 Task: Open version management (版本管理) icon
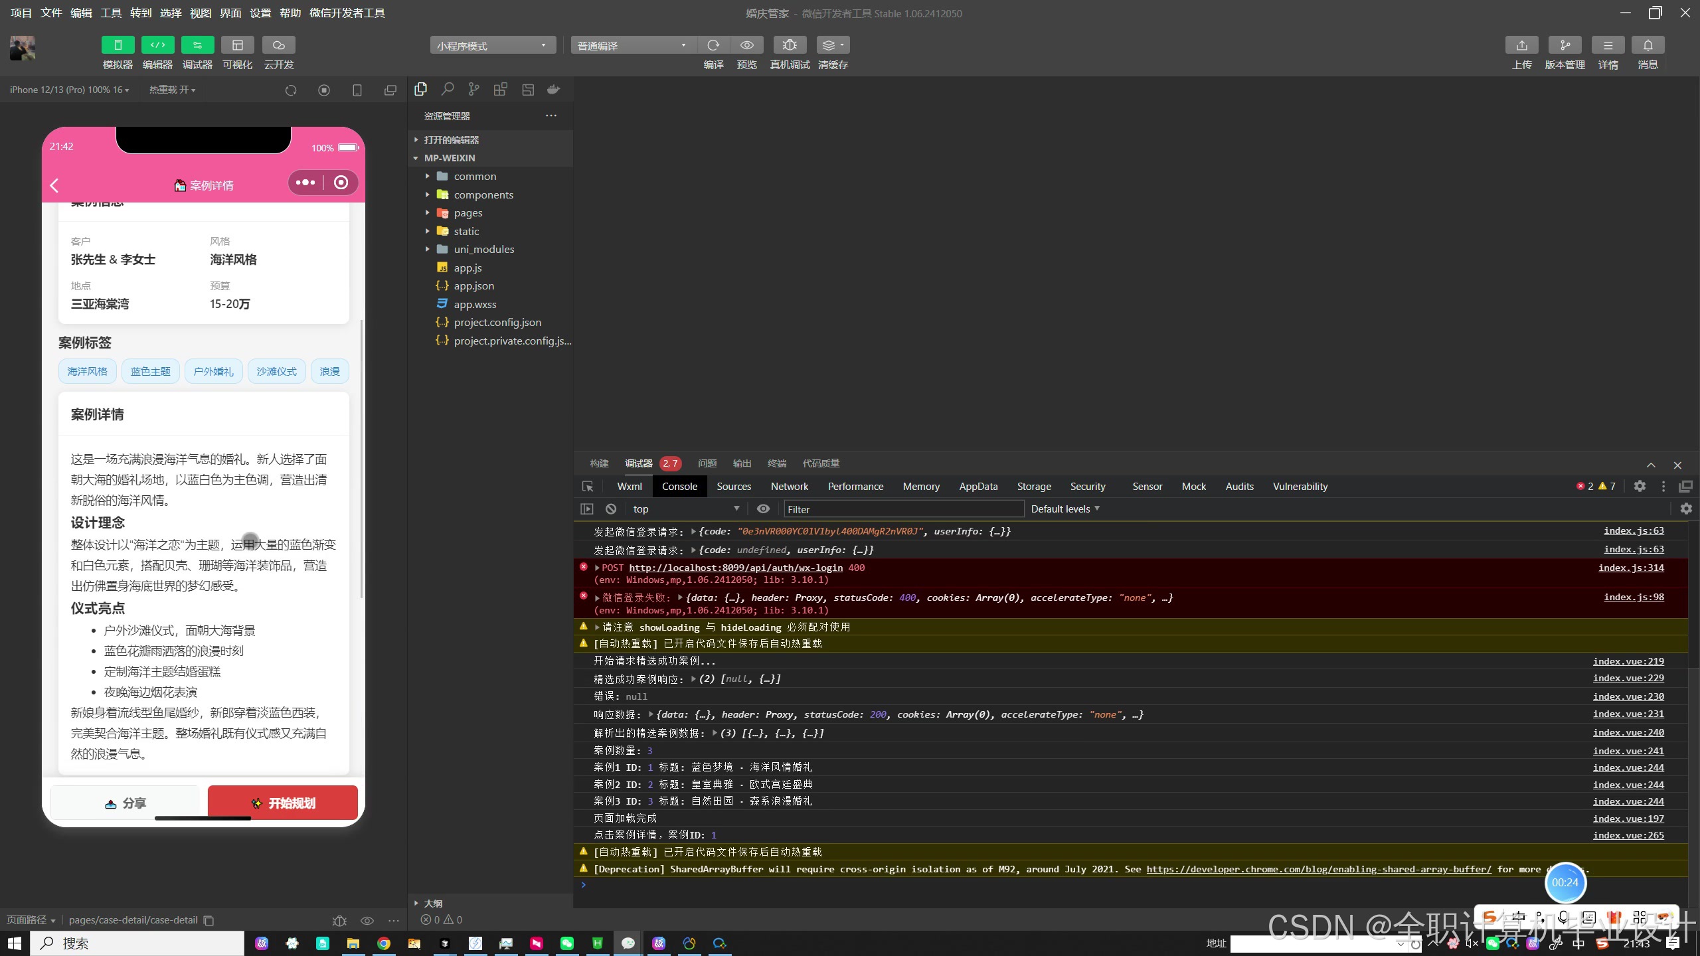[1565, 45]
